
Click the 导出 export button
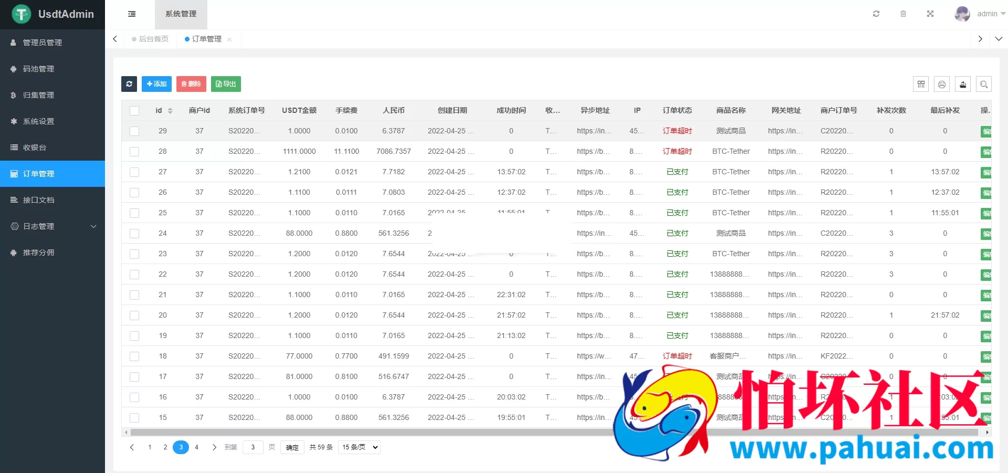point(226,84)
